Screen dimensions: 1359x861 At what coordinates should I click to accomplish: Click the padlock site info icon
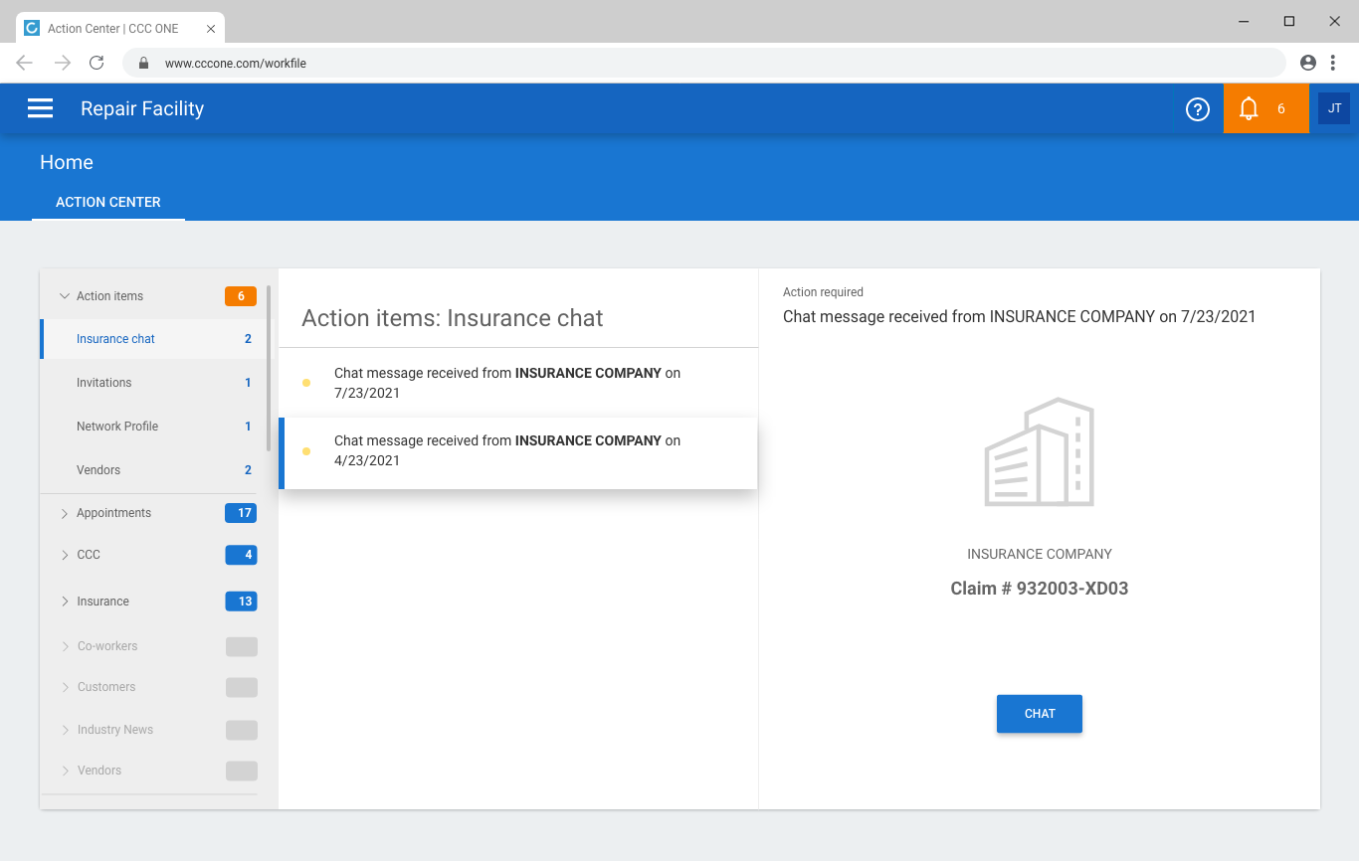point(143,63)
